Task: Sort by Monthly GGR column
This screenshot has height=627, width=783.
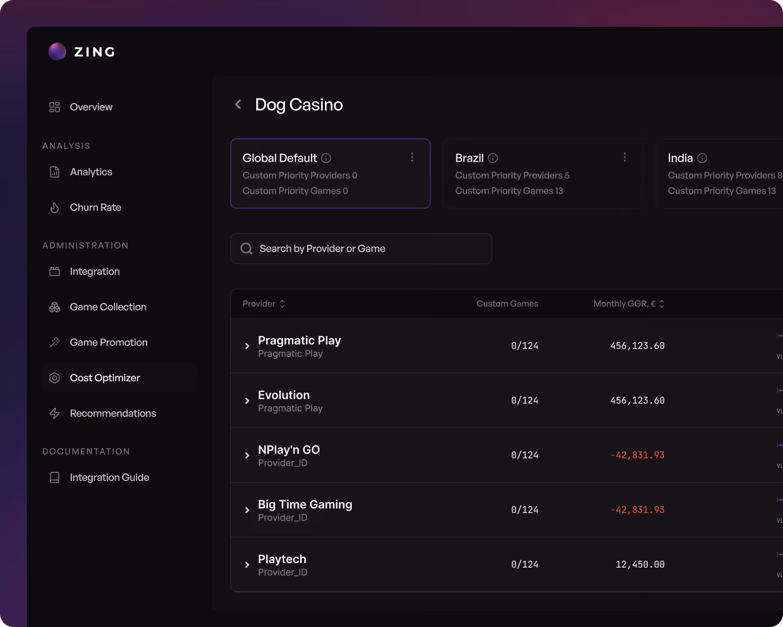Action: [629, 303]
